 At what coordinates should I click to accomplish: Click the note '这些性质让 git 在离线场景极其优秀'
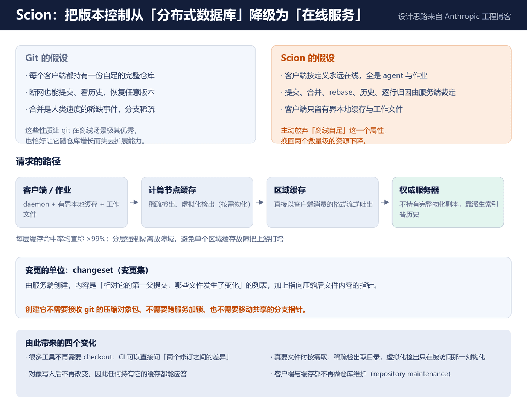[81, 130]
